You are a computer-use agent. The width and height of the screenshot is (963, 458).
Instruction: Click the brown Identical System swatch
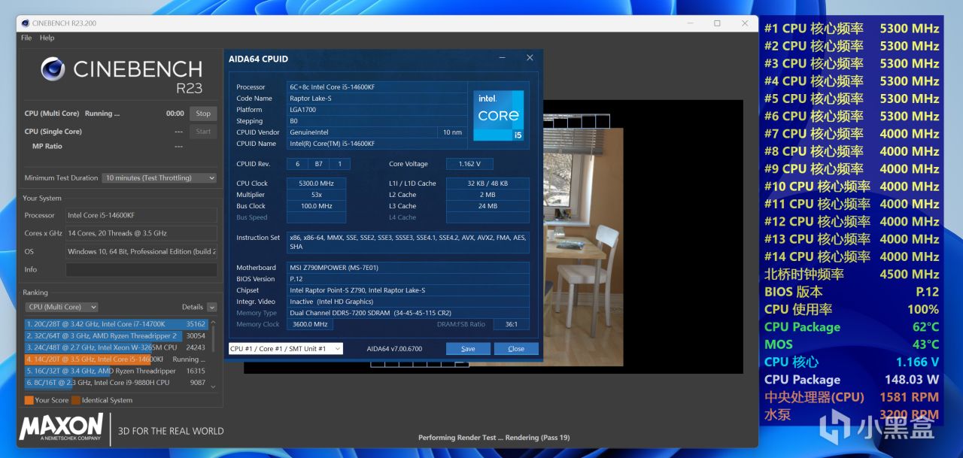(75, 400)
